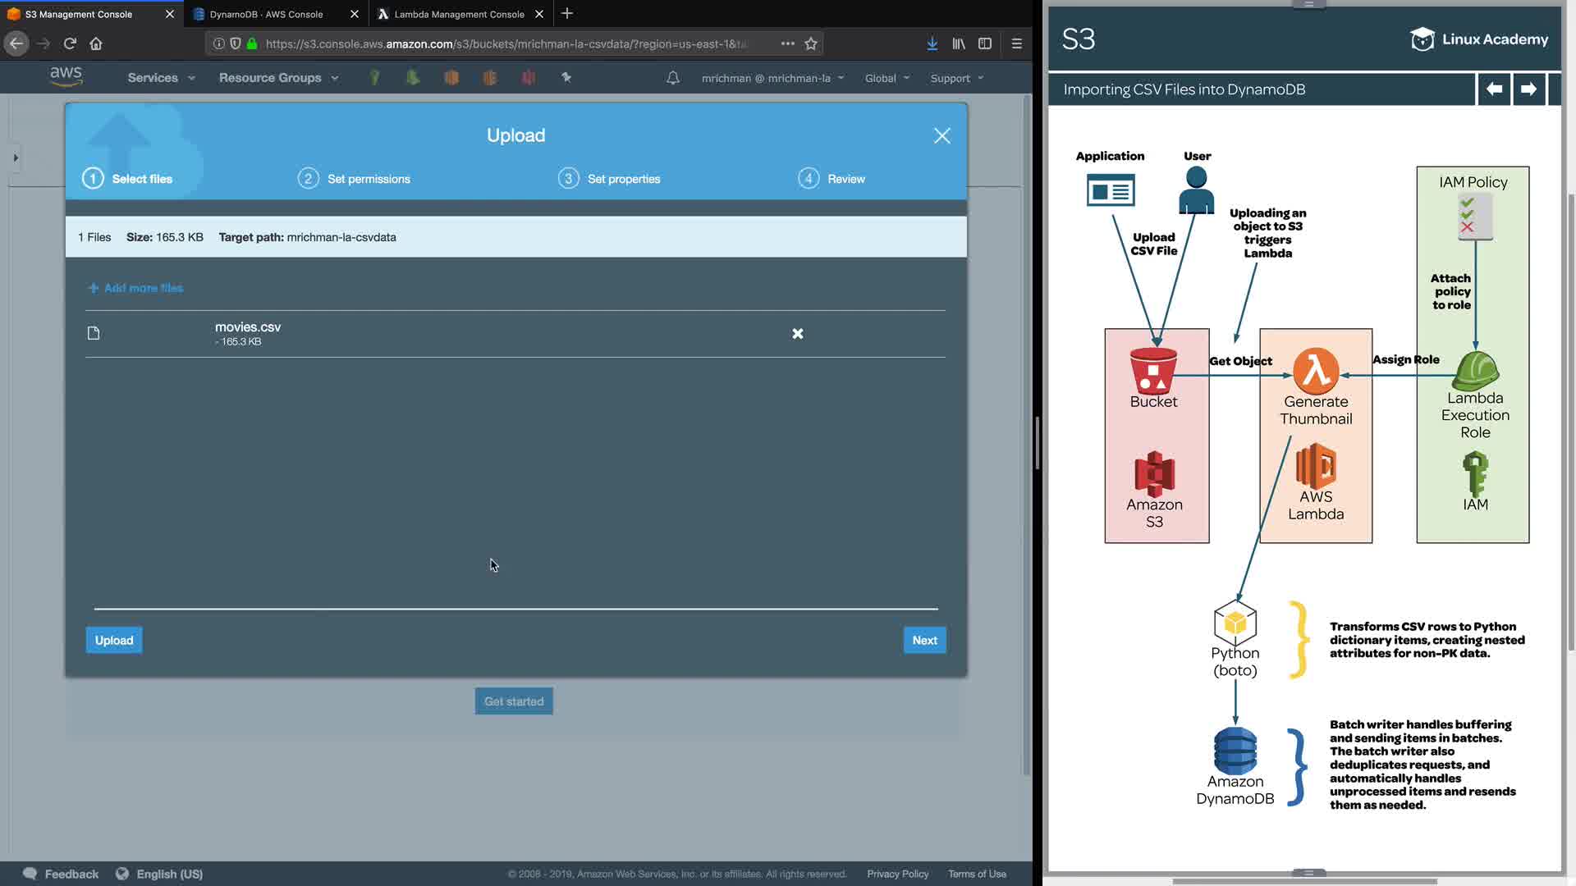Switch to DynamoDB AWS Console tab
The image size is (1576, 886).
pos(266,14)
